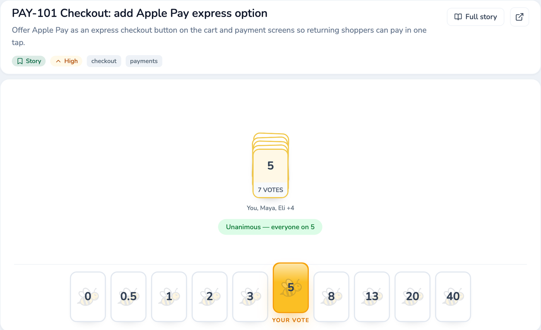The image size is (541, 330).
Task: Select the 40 point card
Action: pyautogui.click(x=453, y=296)
